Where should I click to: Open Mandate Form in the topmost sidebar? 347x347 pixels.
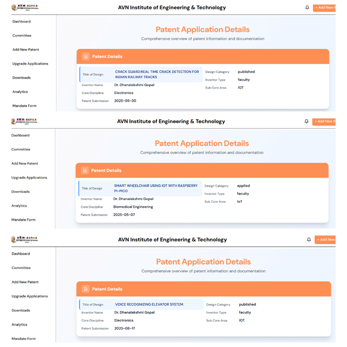24,106
